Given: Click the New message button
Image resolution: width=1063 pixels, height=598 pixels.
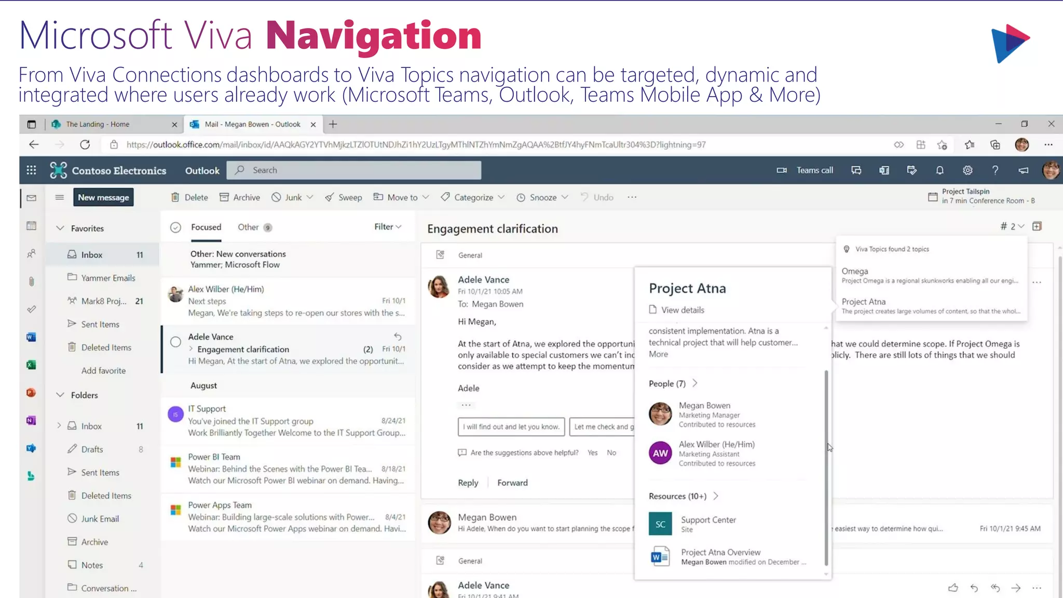Looking at the screenshot, I should 103,197.
